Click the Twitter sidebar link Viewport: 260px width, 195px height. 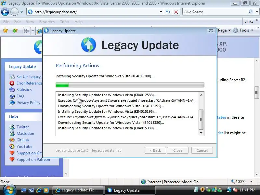(22, 127)
